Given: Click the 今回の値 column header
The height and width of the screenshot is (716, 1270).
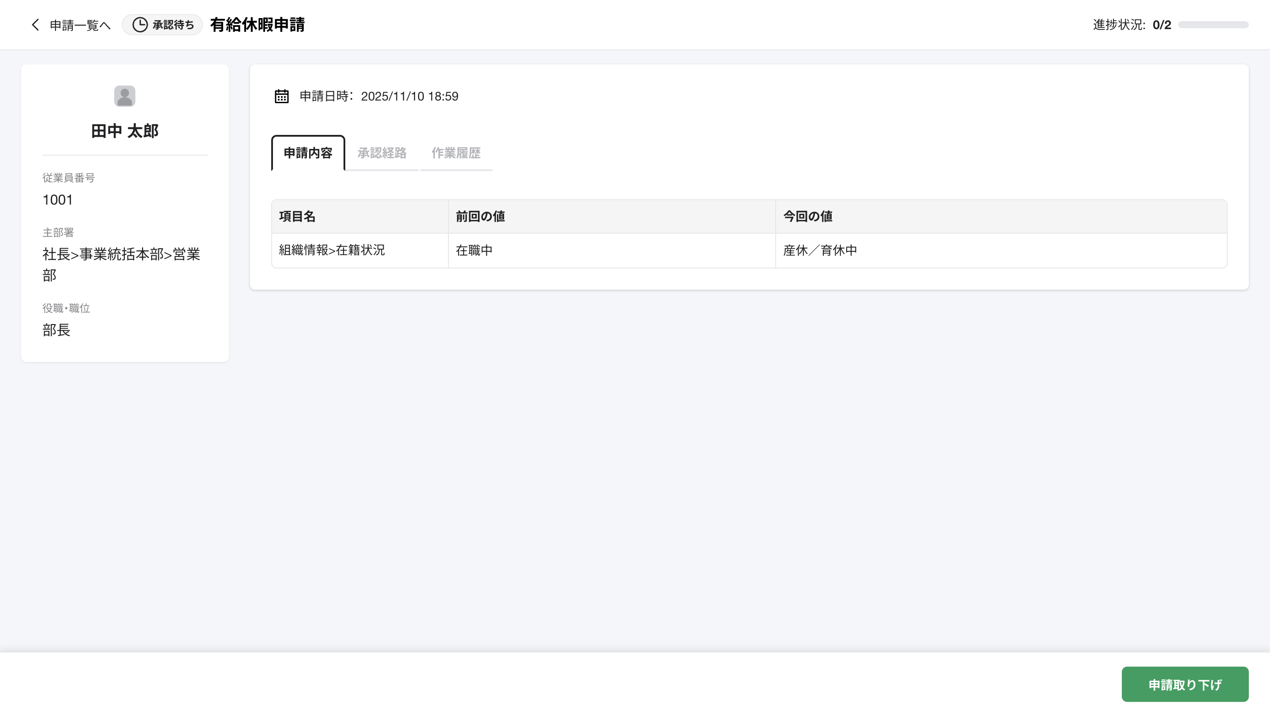Looking at the screenshot, I should pyautogui.click(x=807, y=216).
